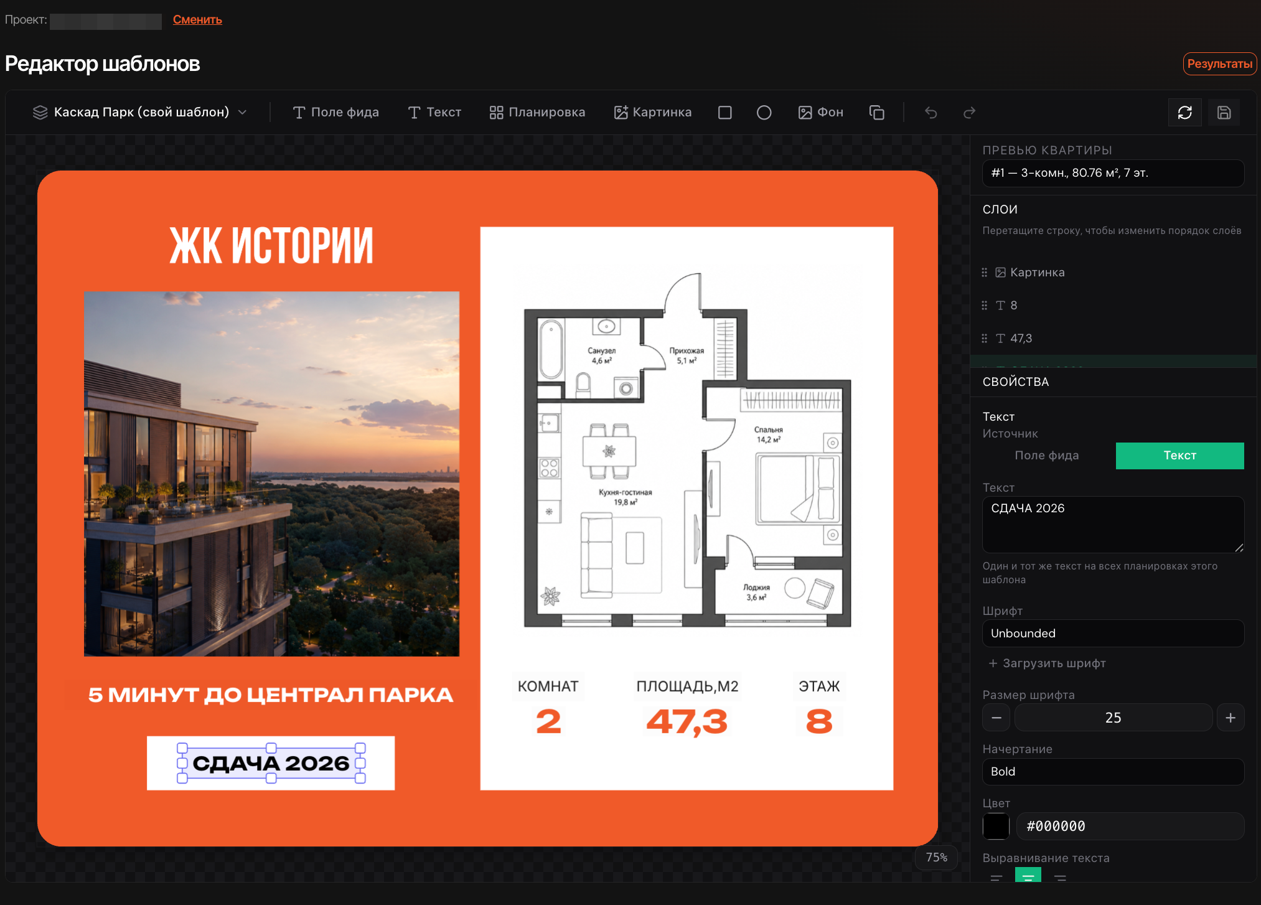Screen dimensions: 1261x905
Task: Select the ПЛОЩАДЬ,М2 label on canvas
Action: tap(687, 687)
